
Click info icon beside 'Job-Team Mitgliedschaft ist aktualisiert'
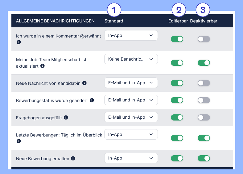(43, 66)
